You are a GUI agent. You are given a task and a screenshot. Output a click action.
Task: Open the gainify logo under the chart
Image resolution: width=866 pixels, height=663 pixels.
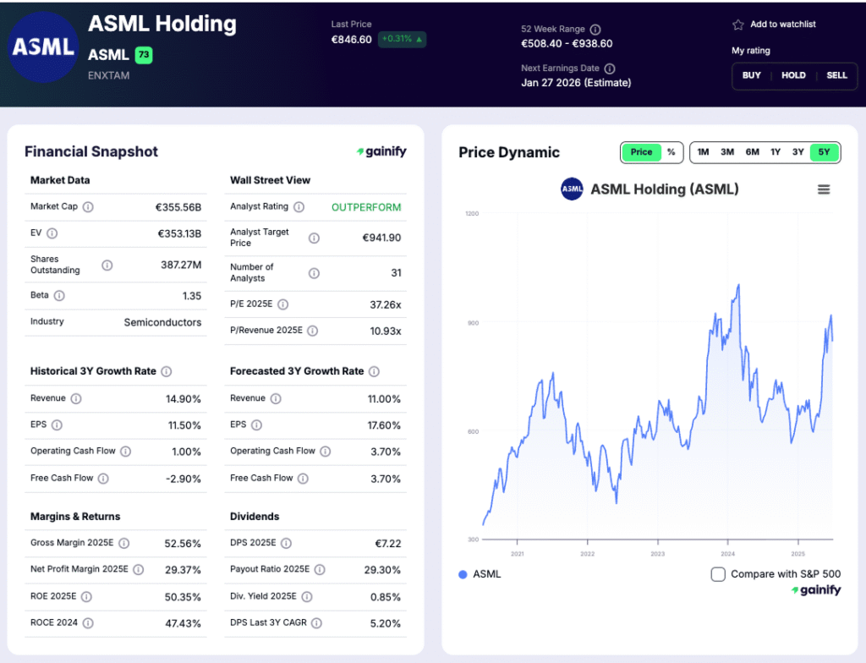point(815,589)
